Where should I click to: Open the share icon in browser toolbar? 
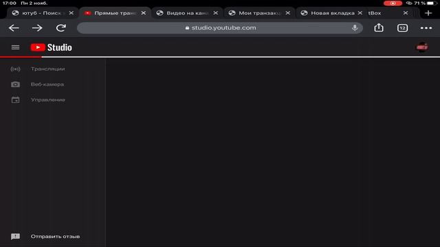tap(379, 27)
